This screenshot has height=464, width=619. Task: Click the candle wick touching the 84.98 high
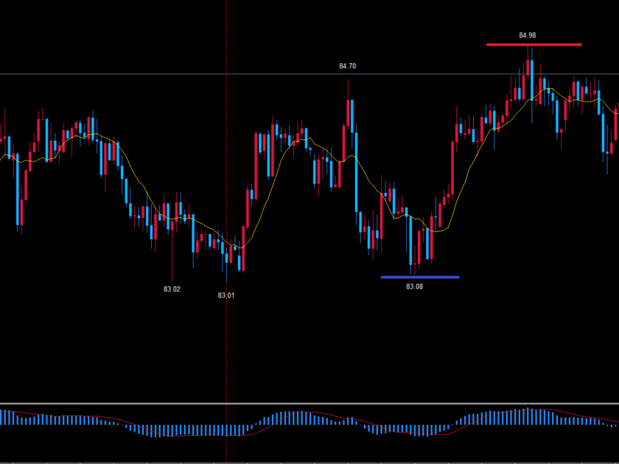528,53
